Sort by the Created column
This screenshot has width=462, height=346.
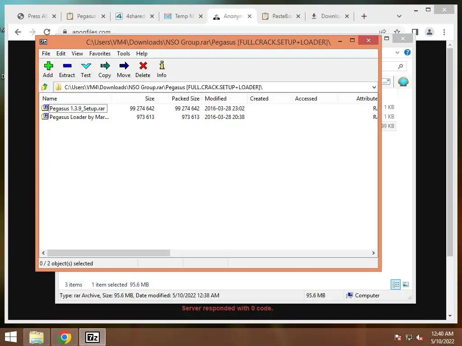[x=269, y=99]
